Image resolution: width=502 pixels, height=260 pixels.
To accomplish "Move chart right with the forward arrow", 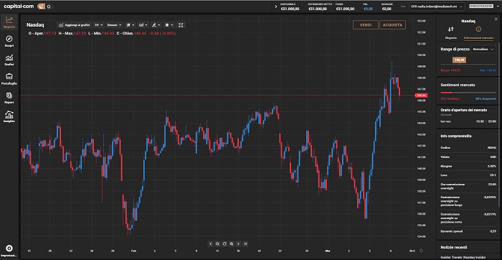I will coord(239,243).
